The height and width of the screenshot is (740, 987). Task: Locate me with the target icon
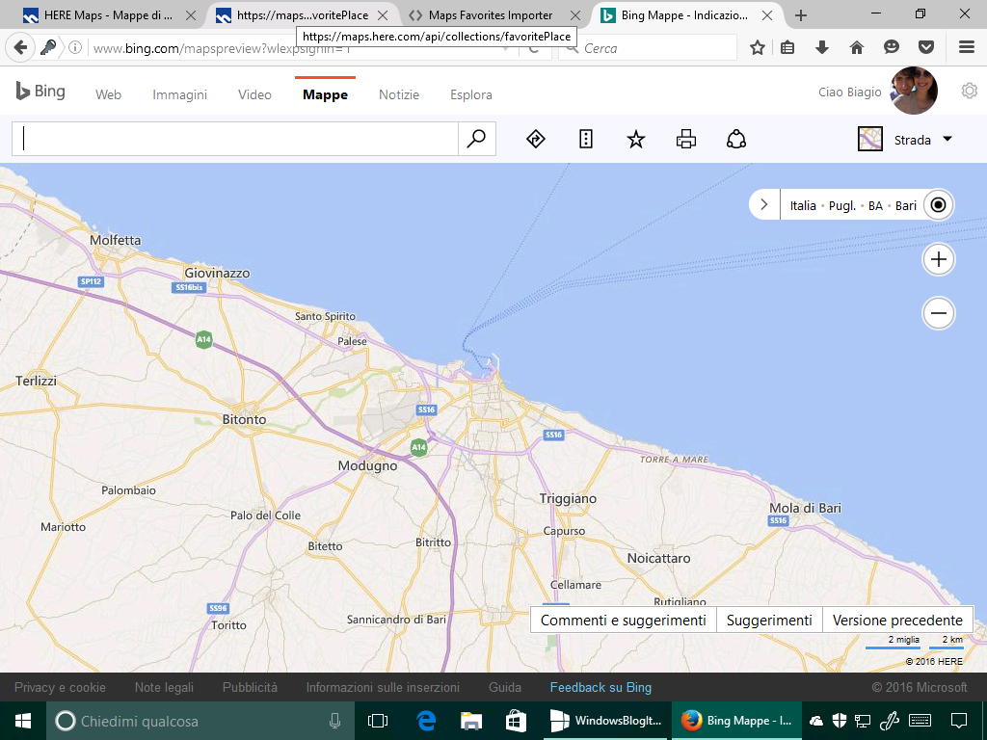coord(938,205)
